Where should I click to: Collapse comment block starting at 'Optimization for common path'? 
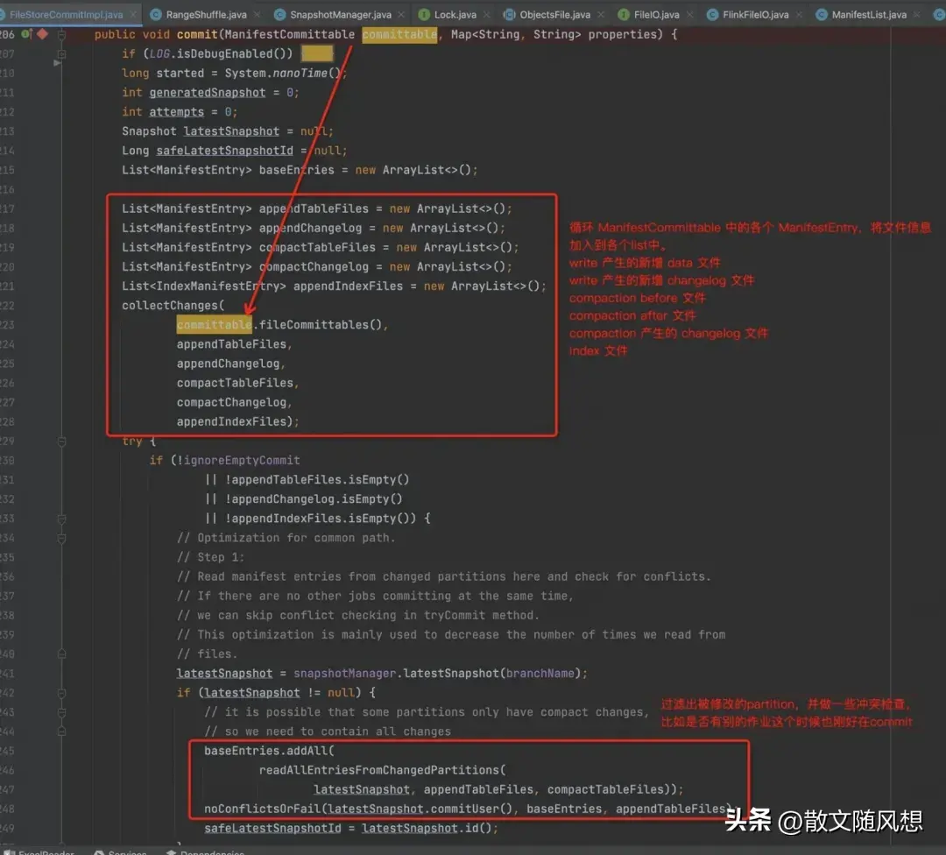61,538
